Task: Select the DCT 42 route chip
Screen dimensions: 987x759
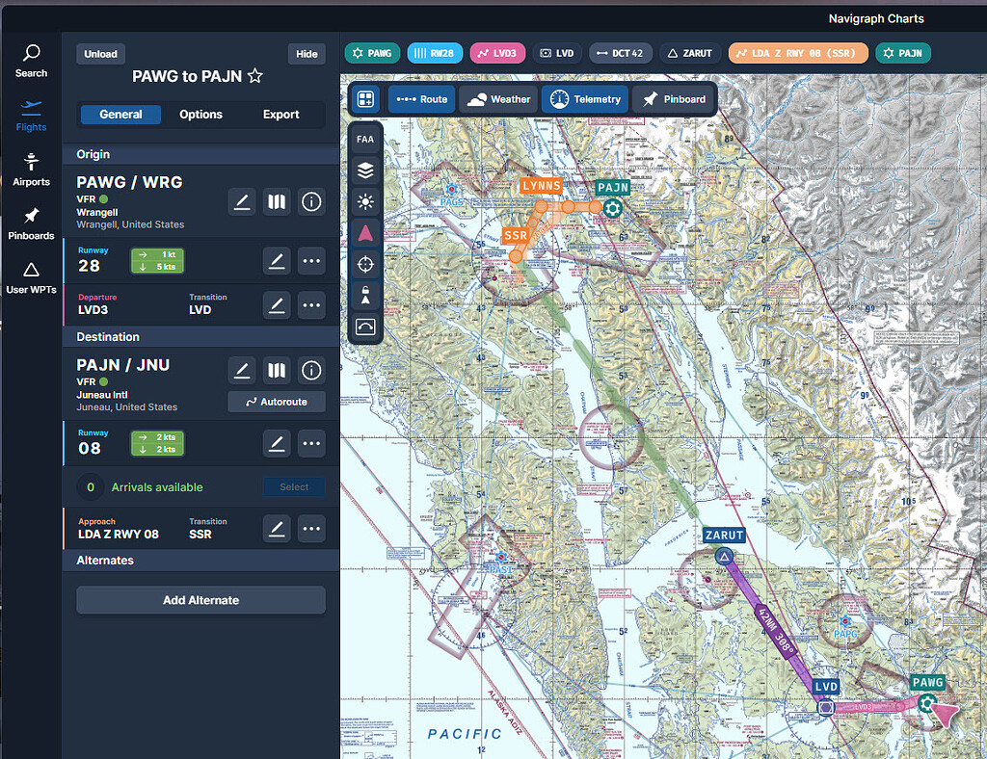Action: tap(621, 53)
